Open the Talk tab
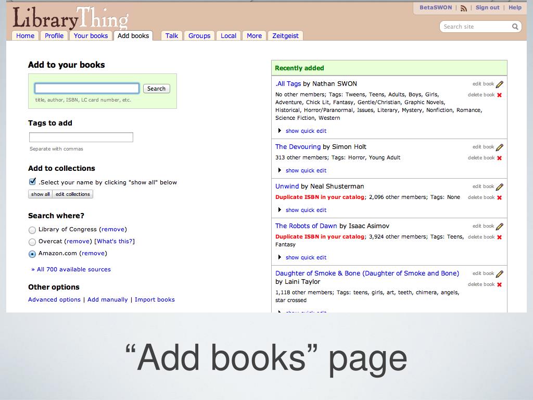 [x=172, y=36]
